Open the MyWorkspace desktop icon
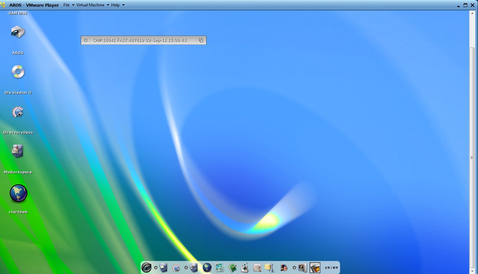 coord(18,151)
